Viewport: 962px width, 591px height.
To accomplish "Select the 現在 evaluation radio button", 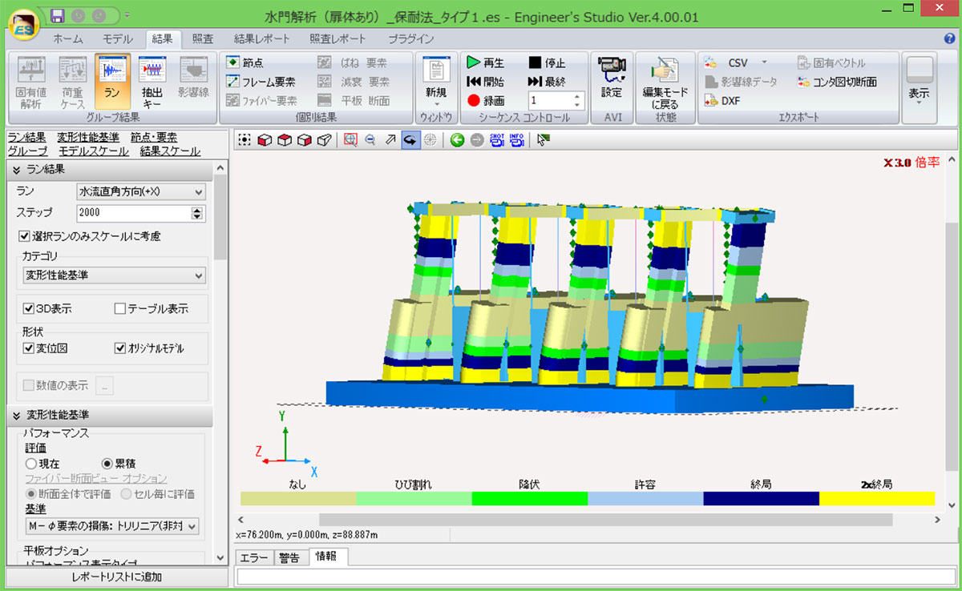I will 31,464.
